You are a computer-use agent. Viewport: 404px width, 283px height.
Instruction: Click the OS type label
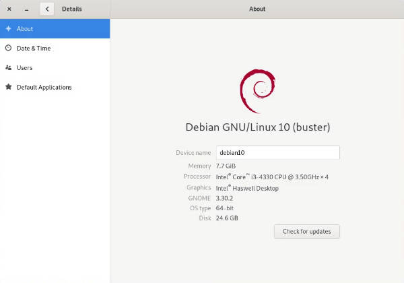[201, 208]
